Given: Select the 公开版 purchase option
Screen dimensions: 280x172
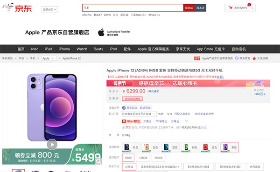Looking at the screenshot, I should pyautogui.click(x=129, y=167).
